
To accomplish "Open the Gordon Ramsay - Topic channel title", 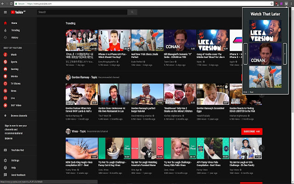I will 85,77.
